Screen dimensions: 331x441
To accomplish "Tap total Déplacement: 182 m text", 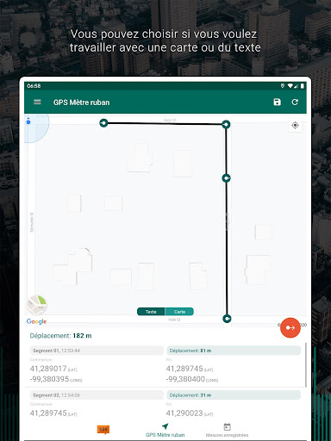I will point(60,336).
